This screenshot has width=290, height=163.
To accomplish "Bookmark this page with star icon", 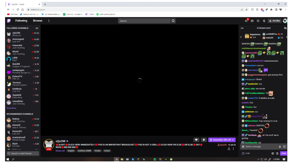I will click(246, 10).
